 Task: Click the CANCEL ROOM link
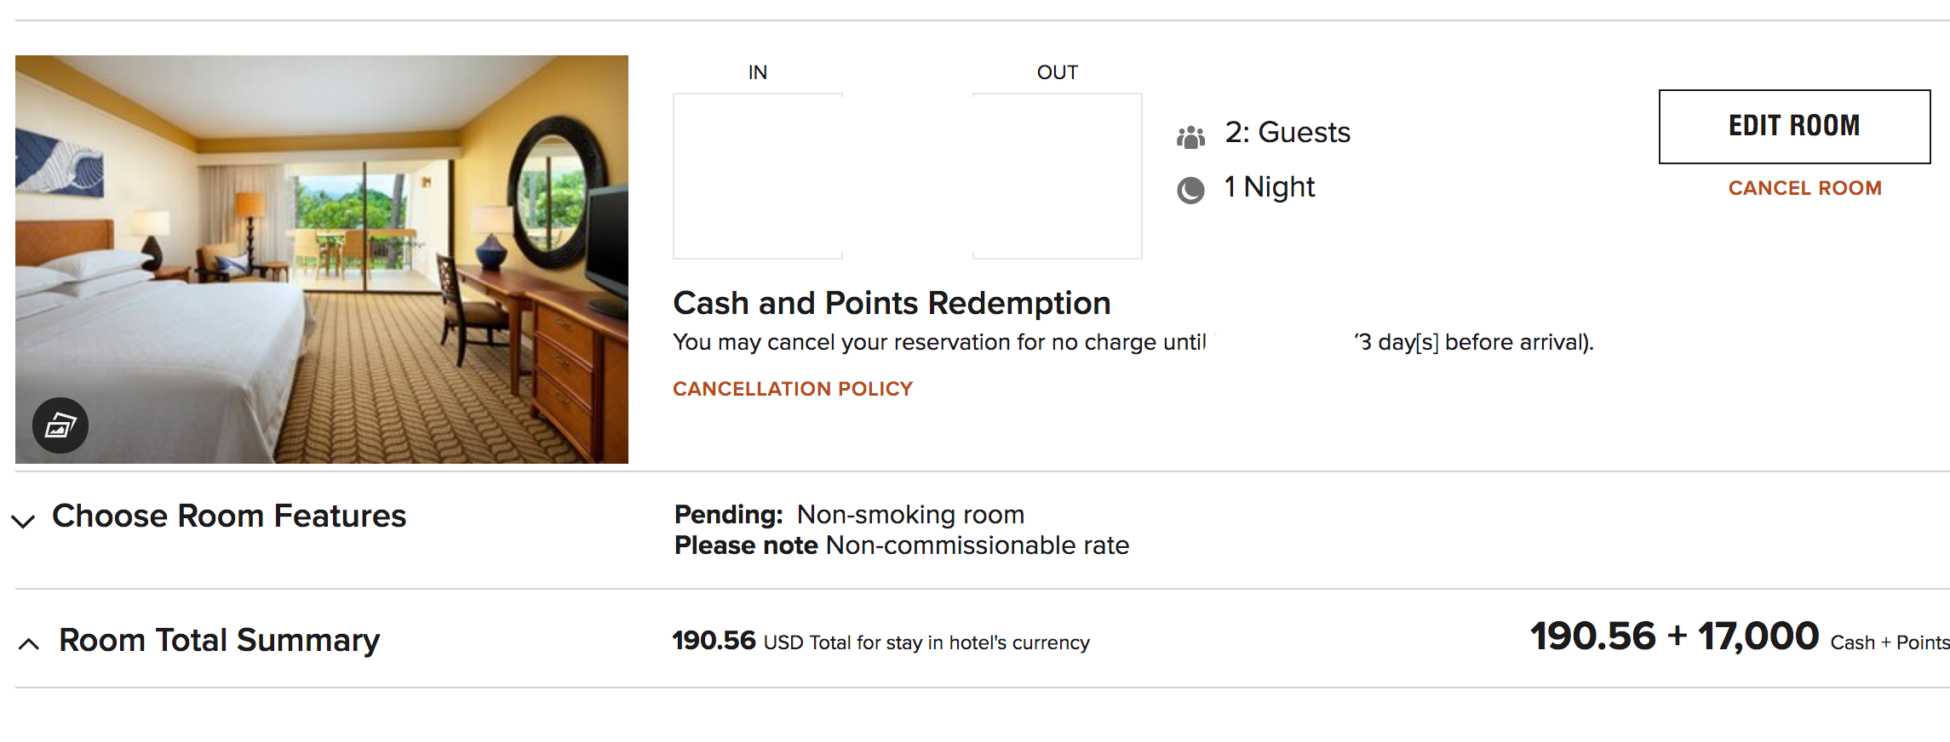pos(1804,188)
